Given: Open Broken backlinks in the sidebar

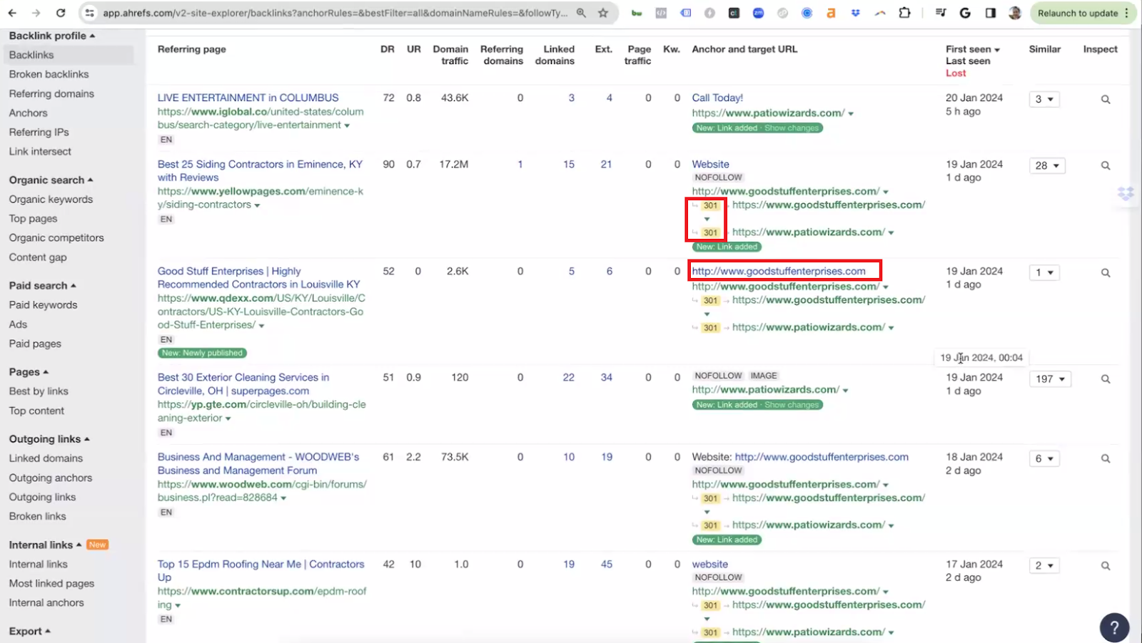Looking at the screenshot, I should click(49, 74).
